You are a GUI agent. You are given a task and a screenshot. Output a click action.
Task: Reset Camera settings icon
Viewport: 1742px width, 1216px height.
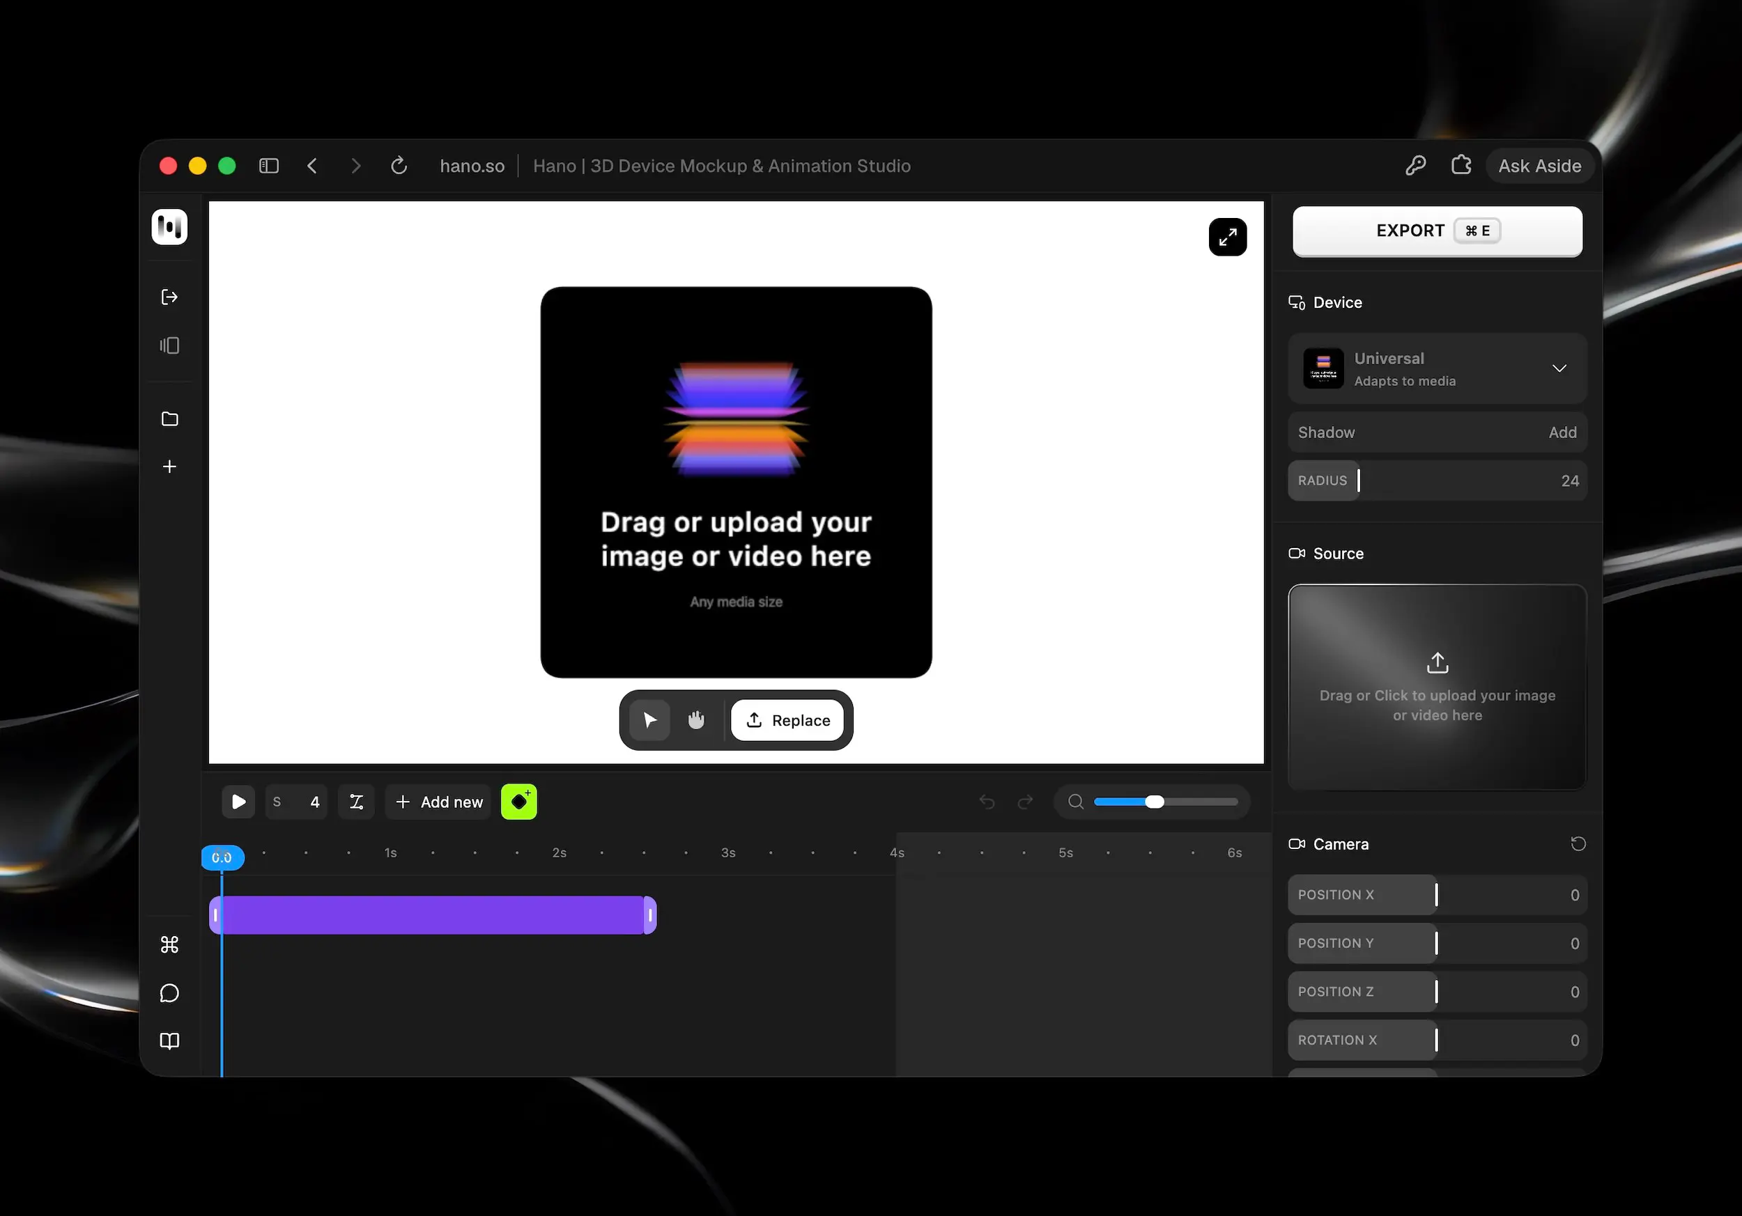coord(1578,844)
